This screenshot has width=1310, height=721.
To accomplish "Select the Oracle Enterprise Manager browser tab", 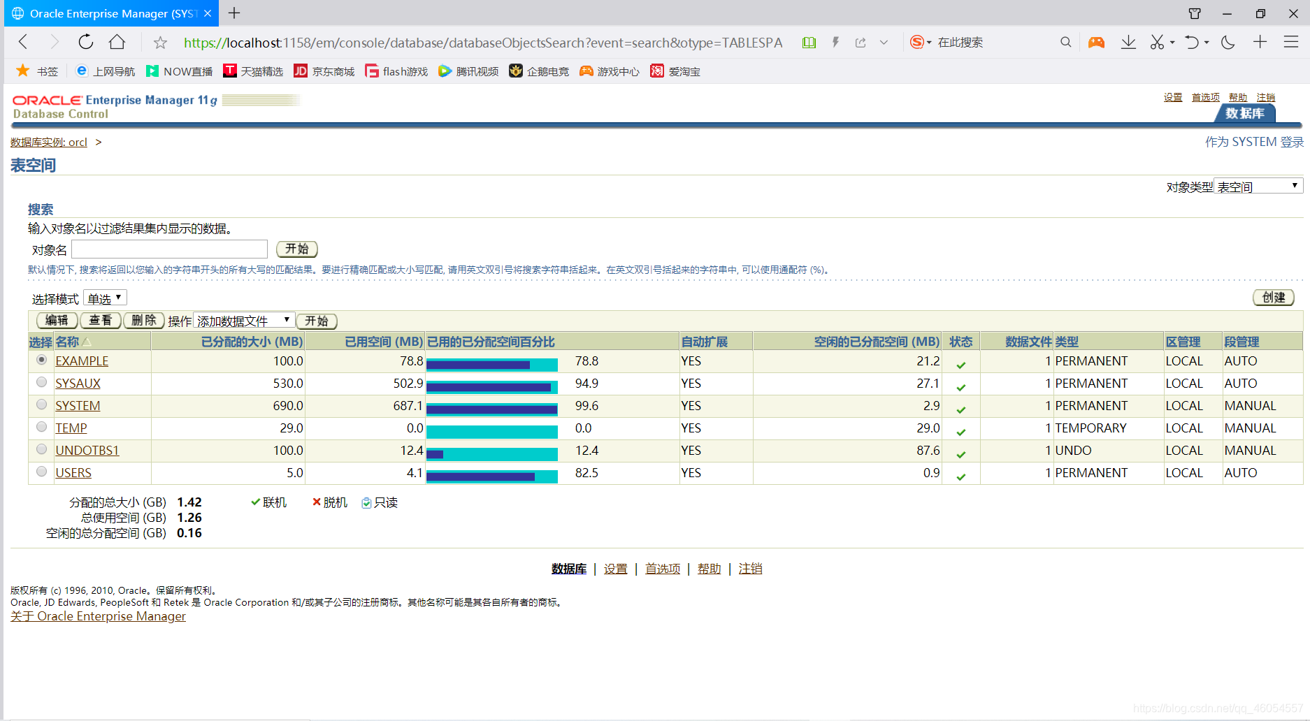I will coord(112,13).
